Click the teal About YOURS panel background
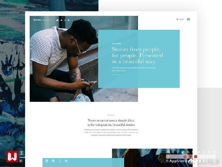The width and height of the screenshot is (222, 167). click(139, 59)
